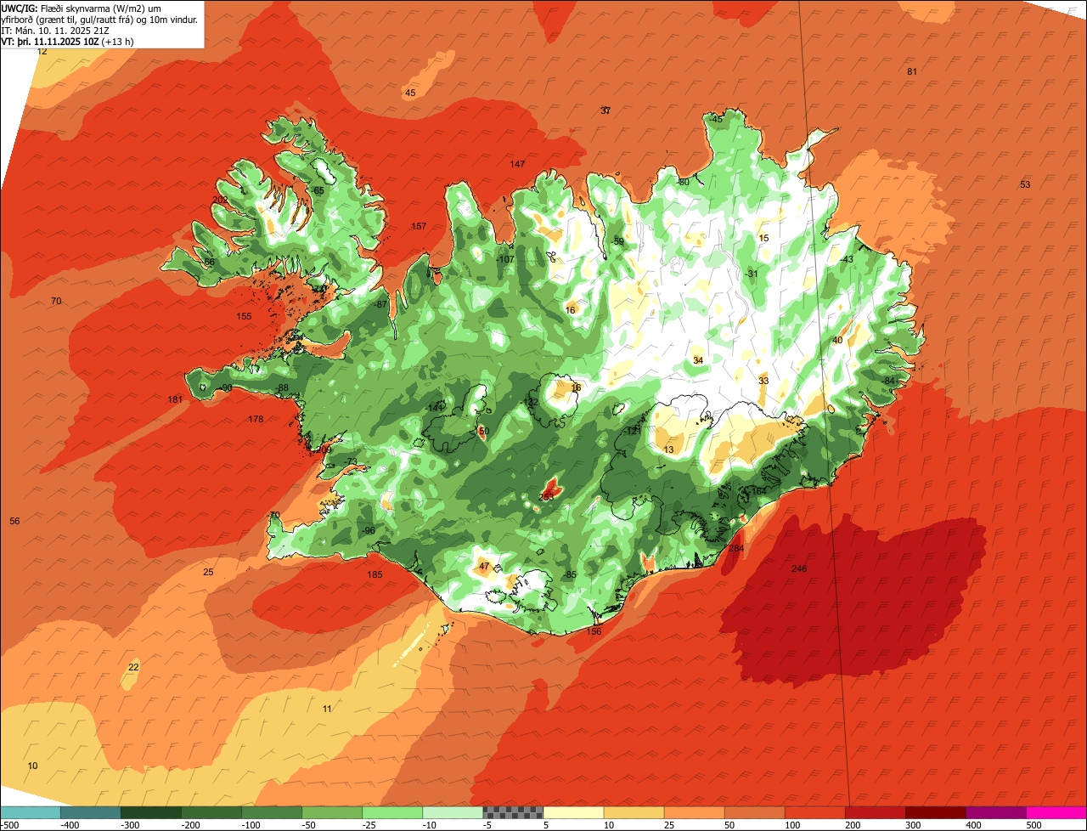
Task: Click the '246' value in the dark red sea area
Action: (798, 568)
